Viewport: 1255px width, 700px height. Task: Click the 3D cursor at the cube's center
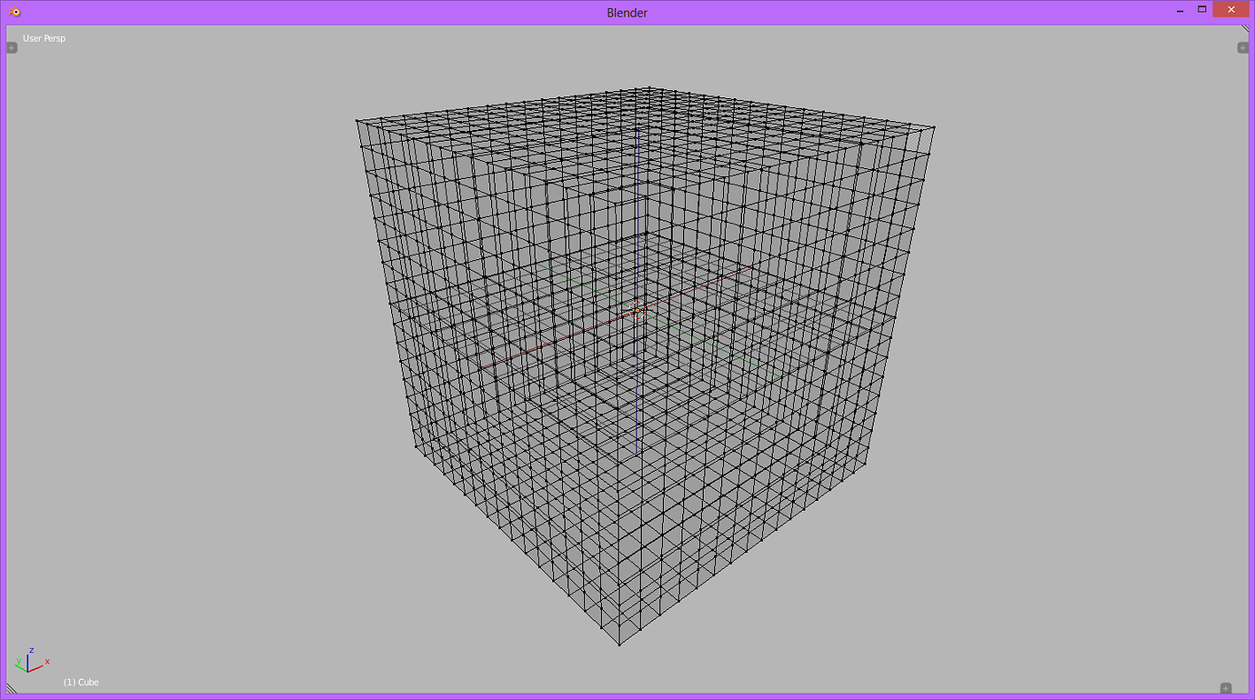pyautogui.click(x=637, y=310)
